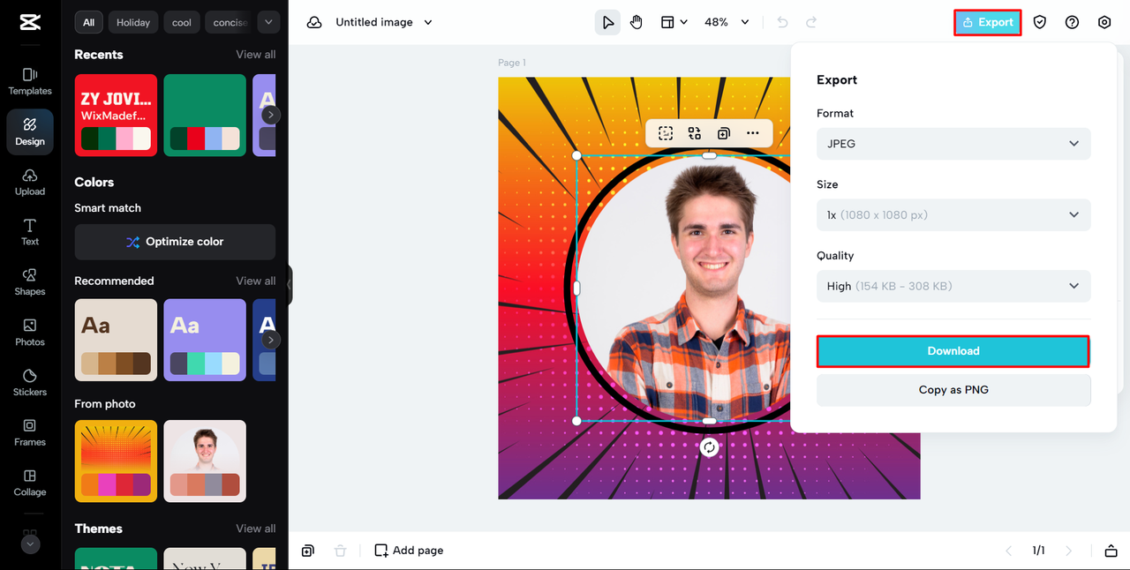Image resolution: width=1130 pixels, height=570 pixels.
Task: Show next Recents with arrow
Action: tap(271, 115)
